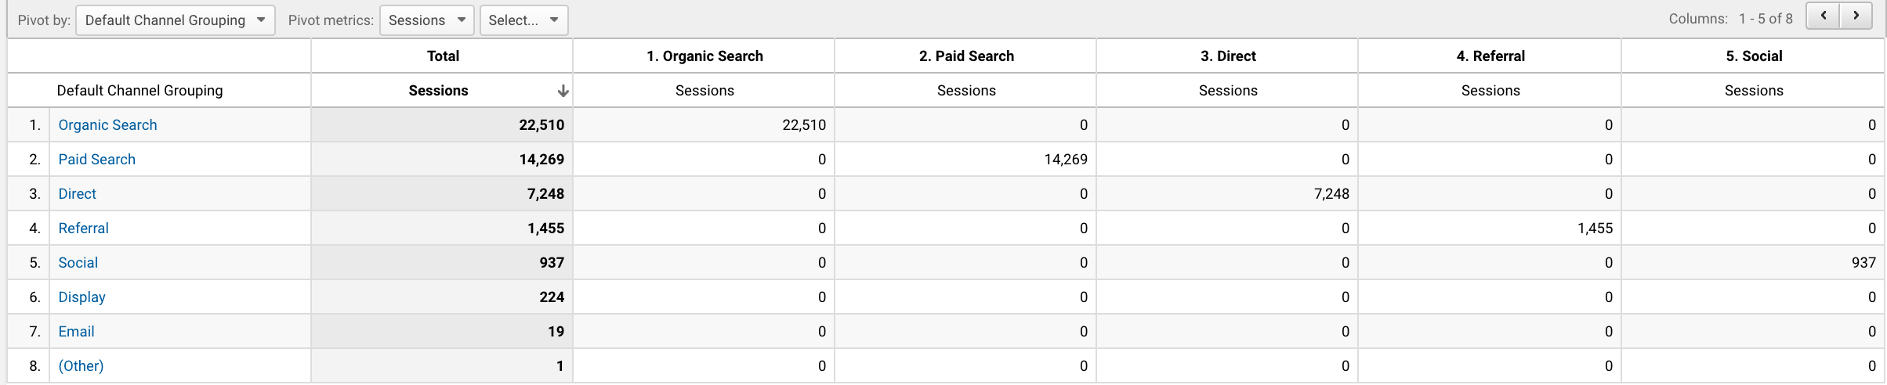Open the Sessions pivot metrics dropdown
The width and height of the screenshot is (1887, 385).
pyautogui.click(x=426, y=20)
